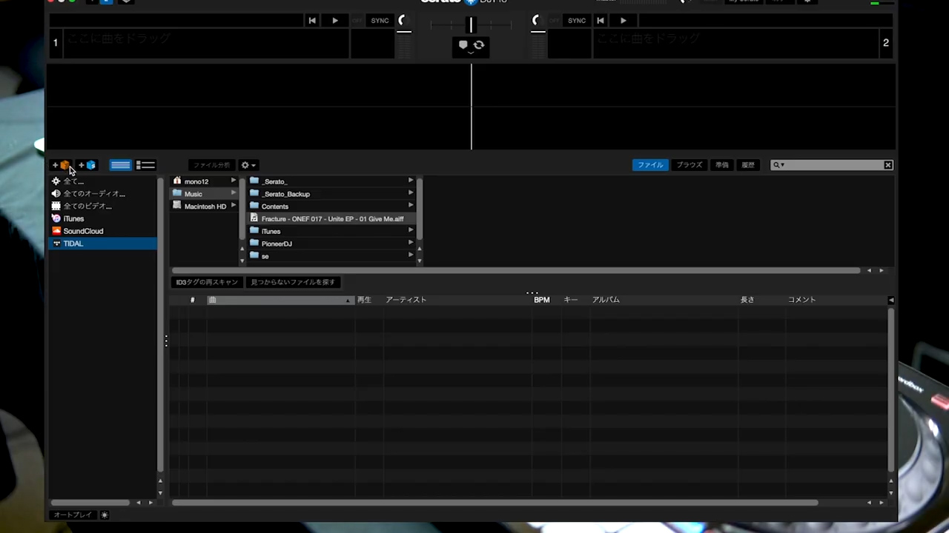Play deck 1 with the play button
The image size is (949, 533).
pos(335,21)
